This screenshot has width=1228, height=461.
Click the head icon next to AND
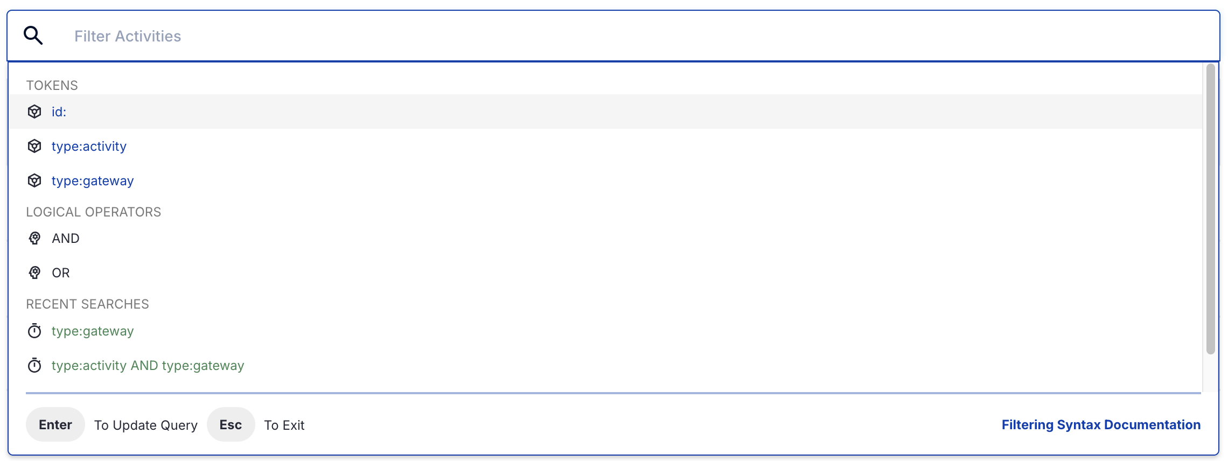tap(34, 238)
